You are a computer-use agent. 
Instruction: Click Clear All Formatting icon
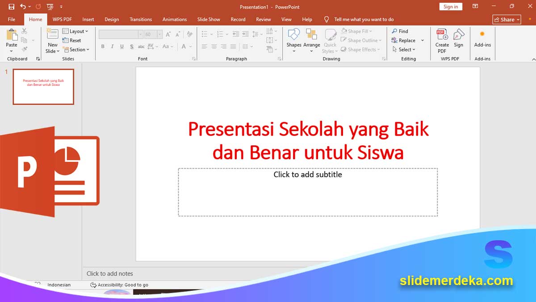coord(190,34)
